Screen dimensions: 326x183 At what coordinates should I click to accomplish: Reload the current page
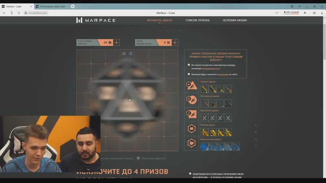19,13
